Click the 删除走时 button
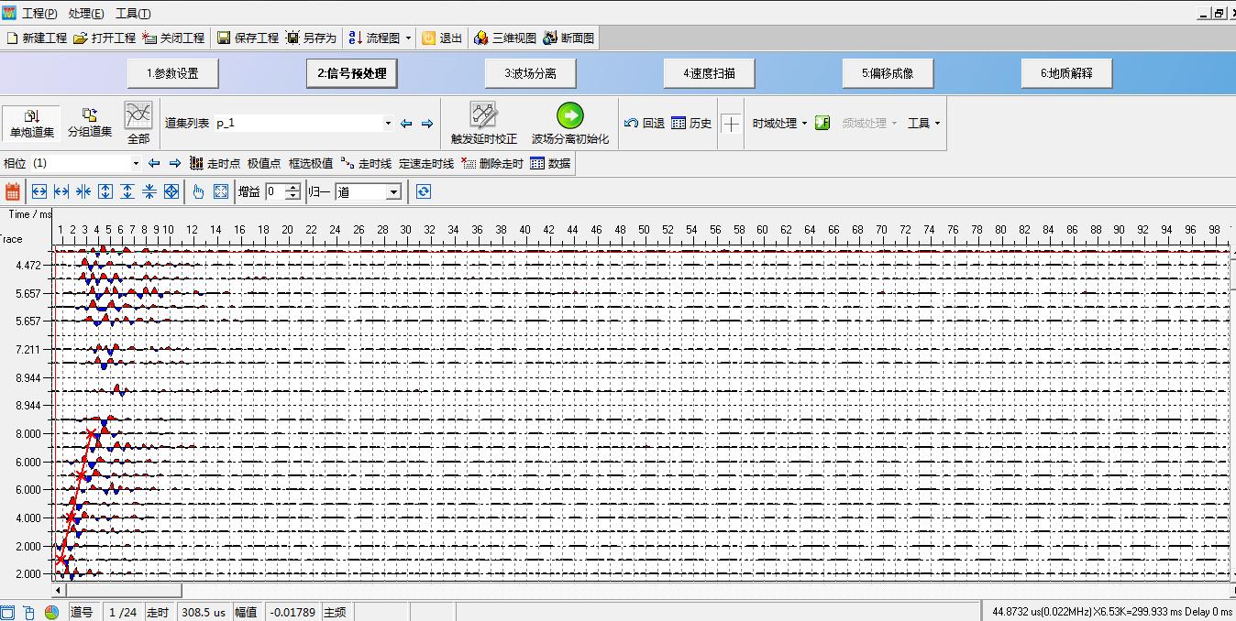Screen dimensions: 1236x621 point(492,164)
